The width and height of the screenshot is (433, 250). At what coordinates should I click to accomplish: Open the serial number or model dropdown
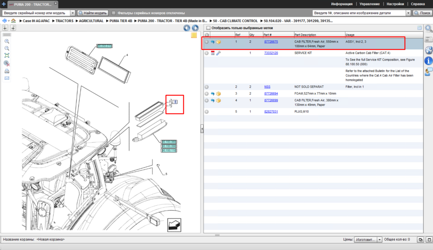(73, 13)
